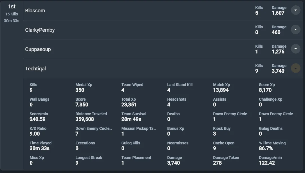
Task: Expand ClarkyPemby's stats with the chevron
Action: (295, 29)
